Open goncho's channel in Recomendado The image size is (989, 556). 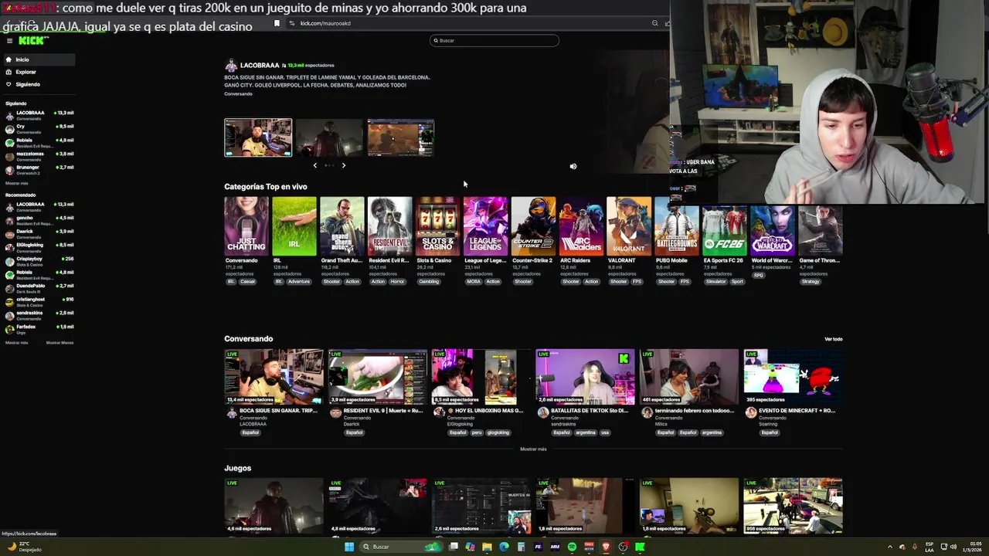(39, 220)
